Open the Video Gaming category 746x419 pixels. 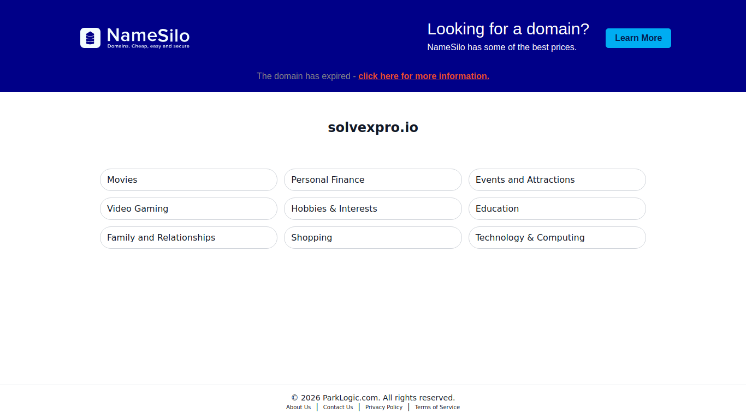(188, 208)
